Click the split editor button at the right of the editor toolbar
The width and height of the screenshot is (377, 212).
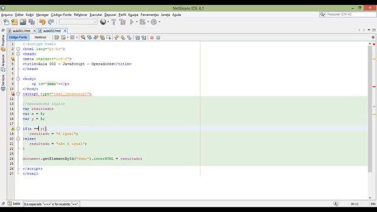click(x=373, y=38)
